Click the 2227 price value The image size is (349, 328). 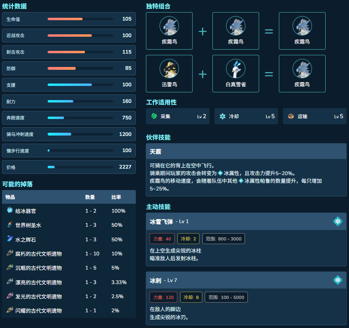click(125, 167)
